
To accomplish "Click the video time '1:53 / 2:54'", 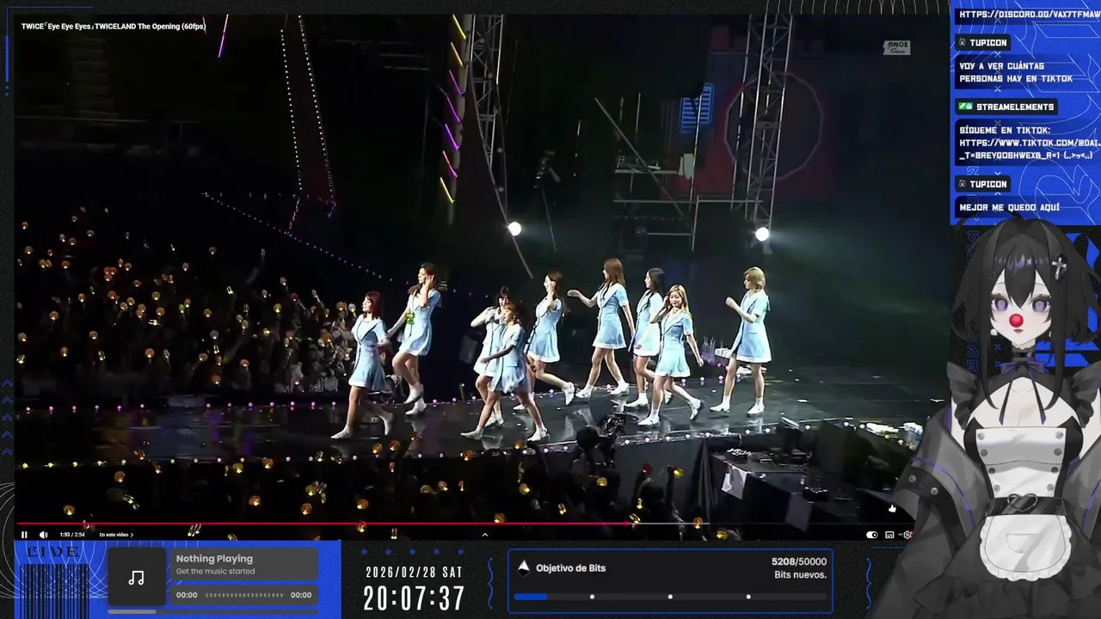I will [x=72, y=535].
